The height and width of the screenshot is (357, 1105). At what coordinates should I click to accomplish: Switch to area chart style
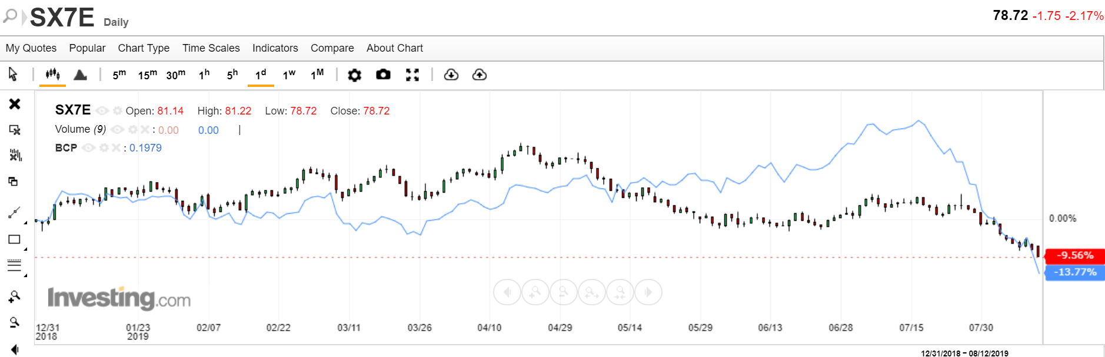80,75
